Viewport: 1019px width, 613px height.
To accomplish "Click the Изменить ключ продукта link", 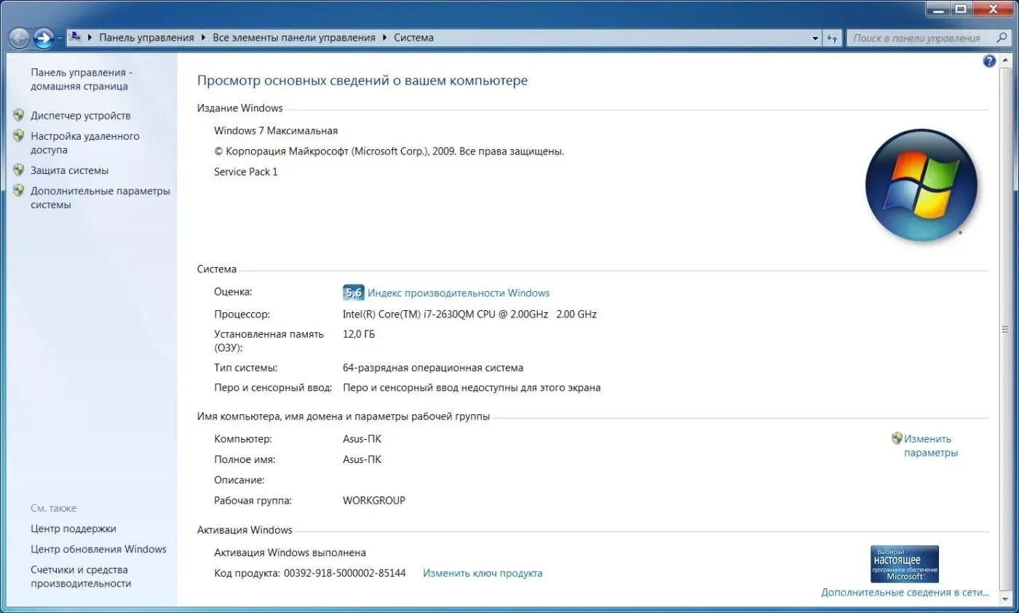I will coord(483,573).
